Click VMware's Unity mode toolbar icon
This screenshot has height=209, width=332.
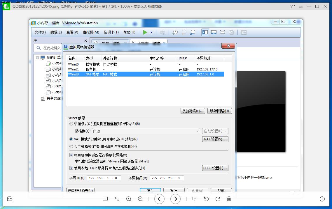[x=231, y=32]
